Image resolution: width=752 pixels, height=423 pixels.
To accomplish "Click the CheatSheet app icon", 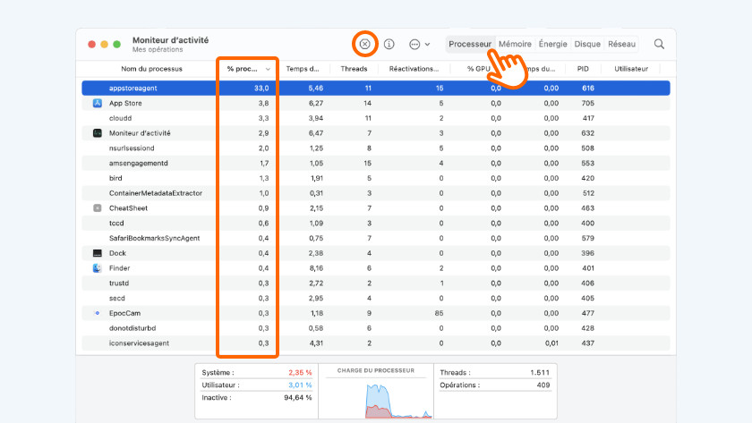I will 98,207.
